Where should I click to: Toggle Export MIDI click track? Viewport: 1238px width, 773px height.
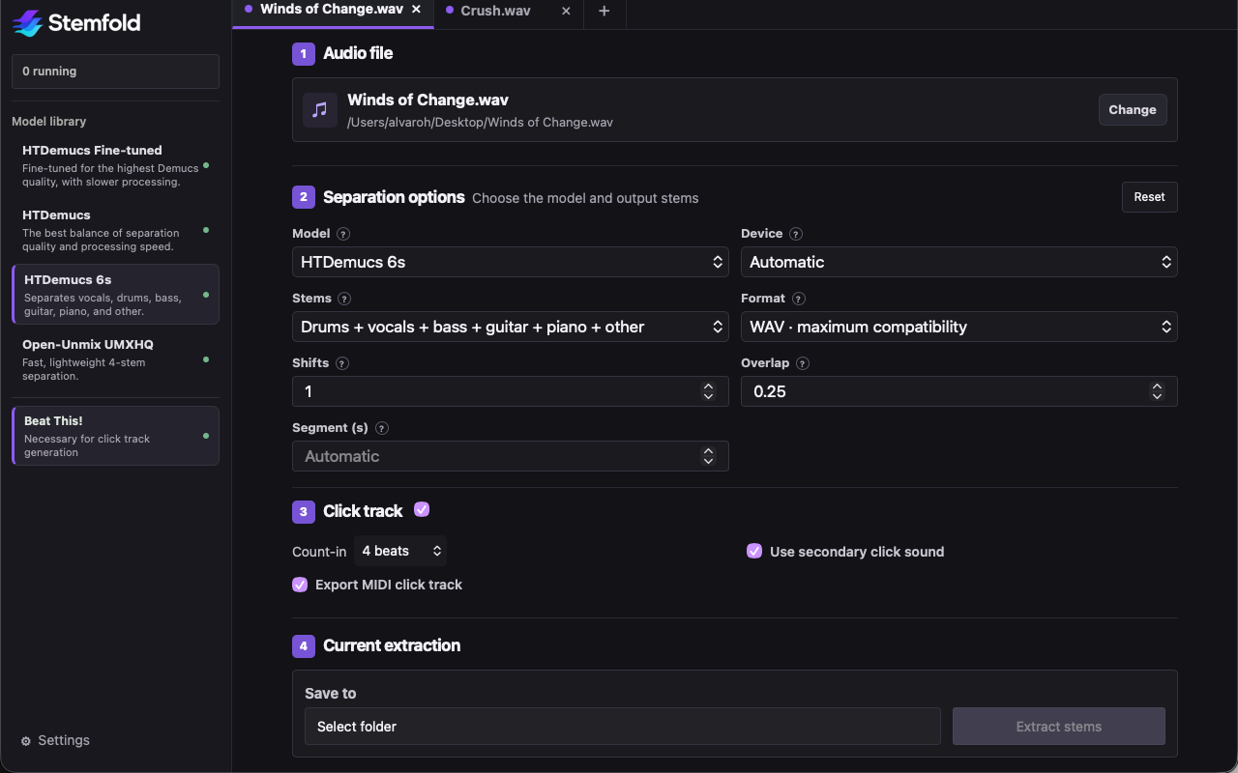click(x=300, y=585)
